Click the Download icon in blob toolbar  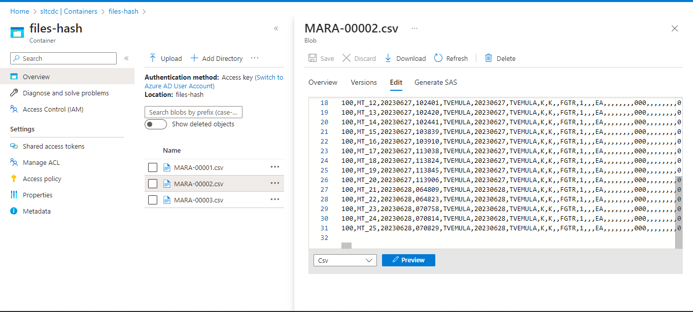click(388, 58)
